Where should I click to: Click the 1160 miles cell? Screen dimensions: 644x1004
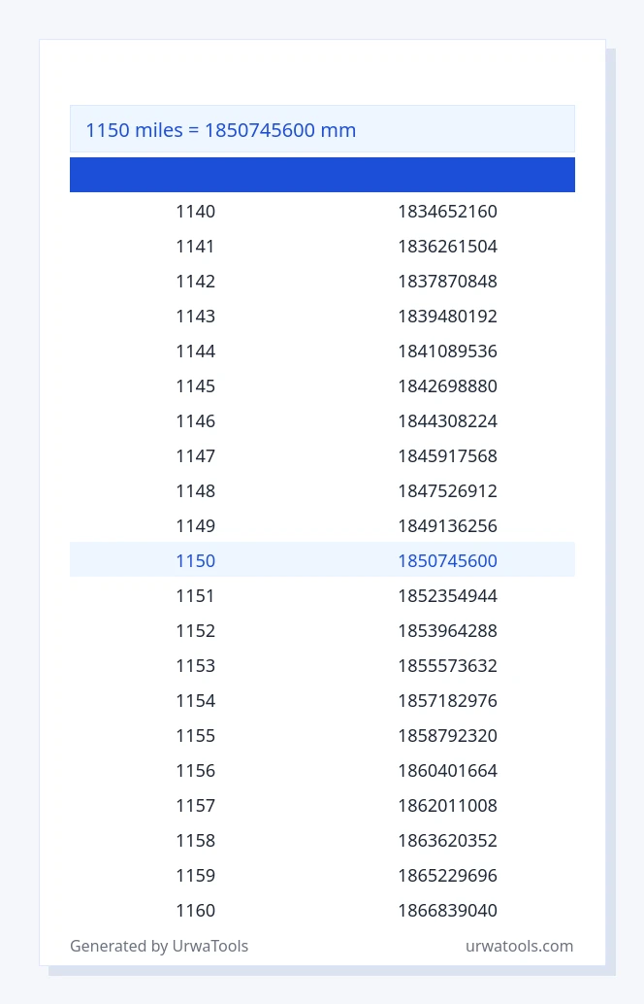(x=196, y=911)
